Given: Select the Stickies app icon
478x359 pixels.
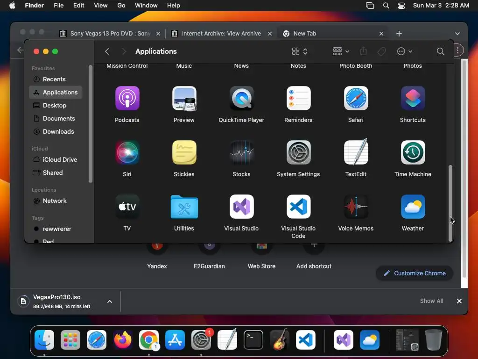Looking at the screenshot, I should pos(184,152).
